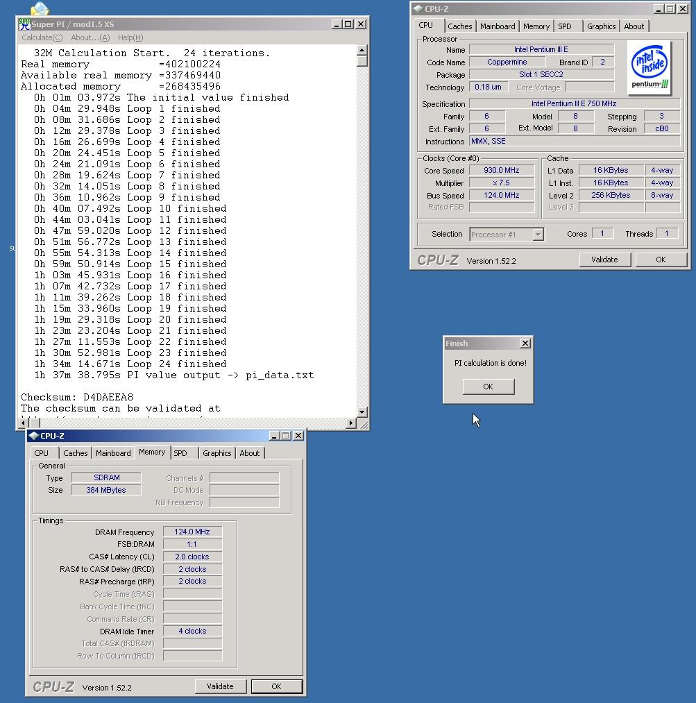Close the top CPU-Z window
The width and height of the screenshot is (696, 703).
click(683, 8)
